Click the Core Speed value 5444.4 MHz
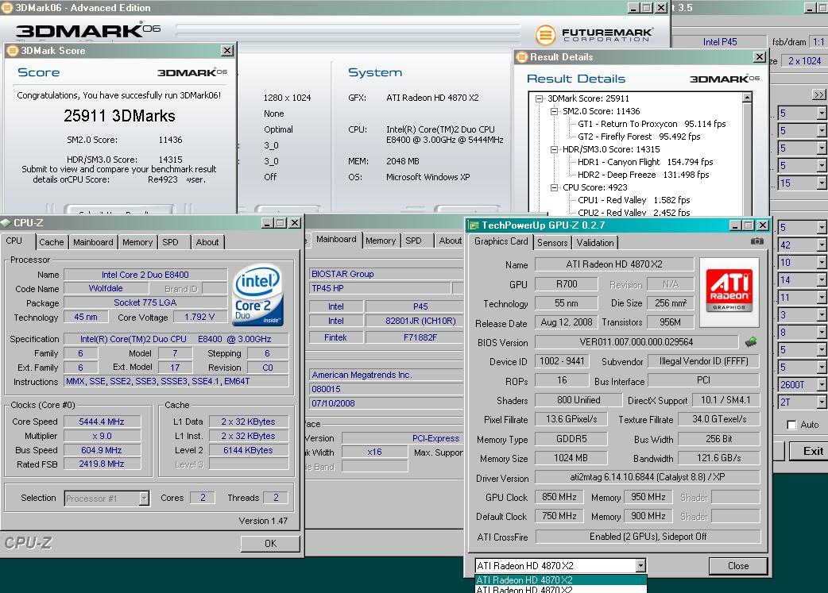This screenshot has width=828, height=593. click(x=102, y=422)
